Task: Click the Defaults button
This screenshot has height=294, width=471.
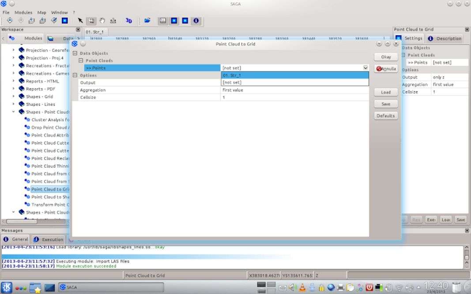Action: (x=385, y=116)
